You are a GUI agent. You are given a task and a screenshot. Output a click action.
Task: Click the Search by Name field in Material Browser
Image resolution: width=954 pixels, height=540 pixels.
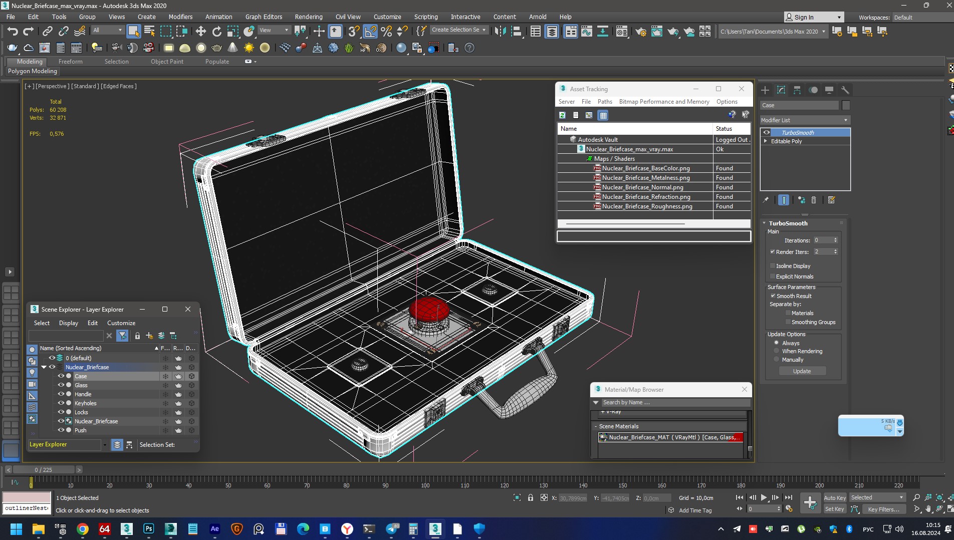[x=675, y=402]
